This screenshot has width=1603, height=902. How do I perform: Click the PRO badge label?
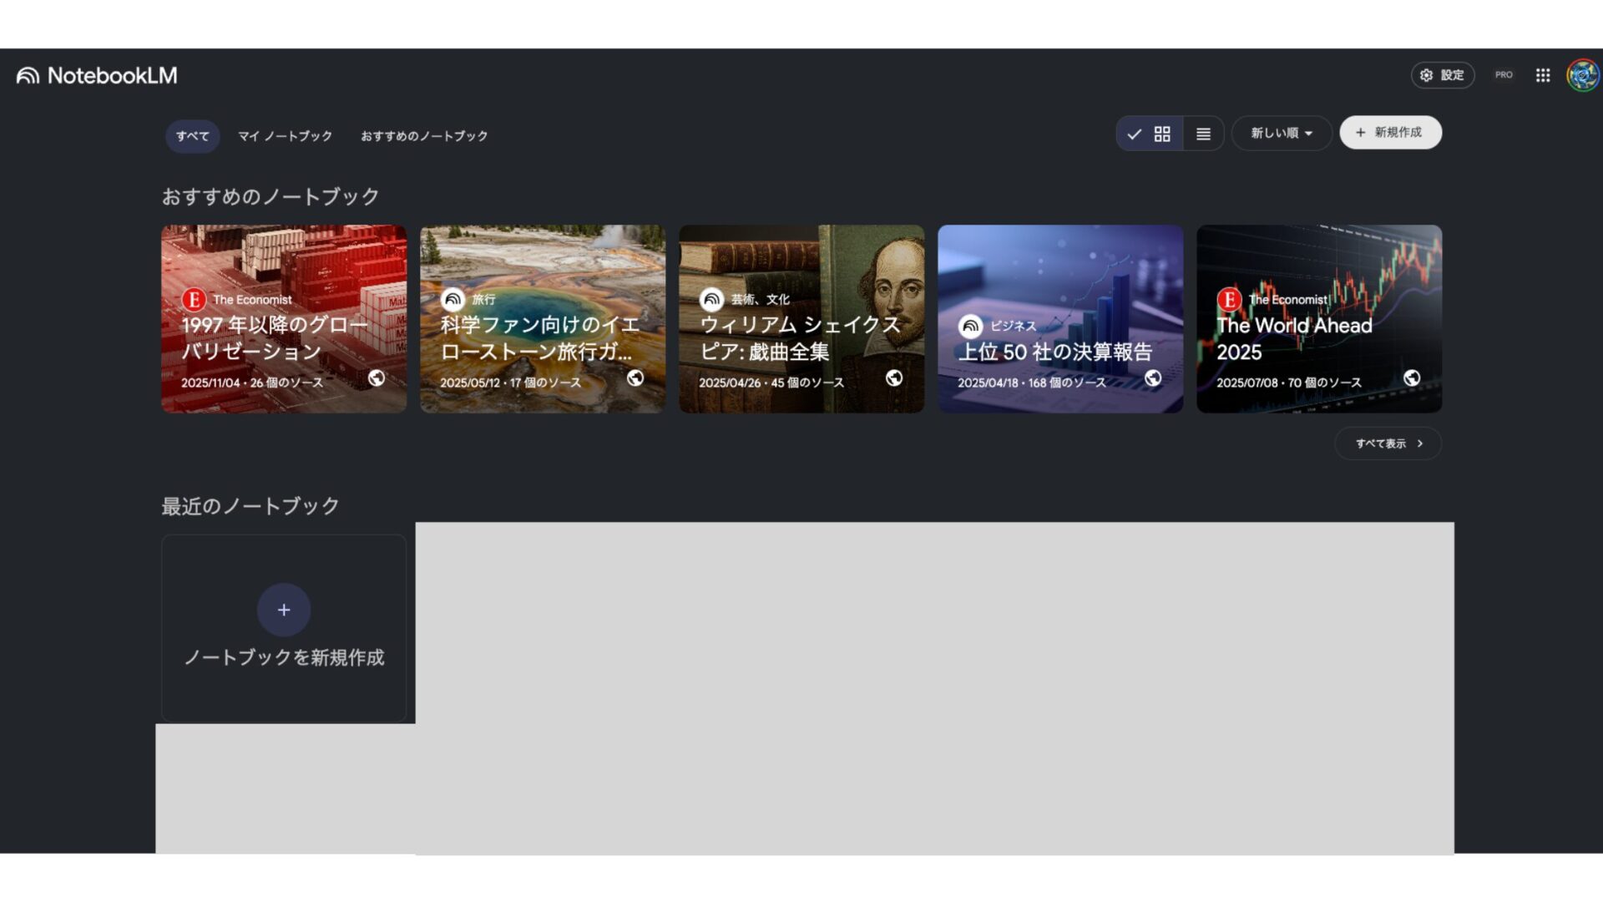[x=1504, y=74]
